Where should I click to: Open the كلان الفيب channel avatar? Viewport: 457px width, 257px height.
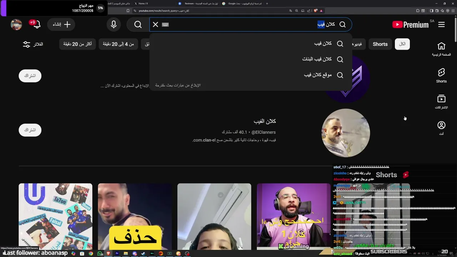pyautogui.click(x=346, y=133)
